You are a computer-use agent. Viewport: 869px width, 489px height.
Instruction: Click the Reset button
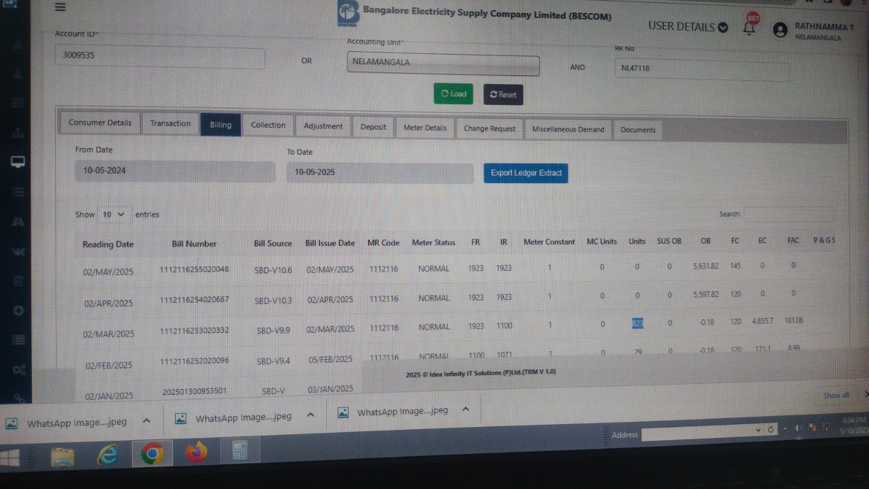point(503,95)
